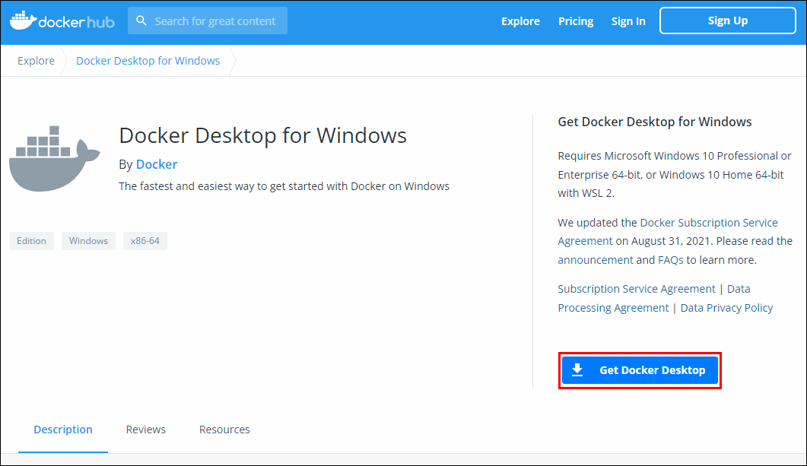807x466 pixels.
Task: Click the download arrow icon on the button
Action: (x=577, y=369)
